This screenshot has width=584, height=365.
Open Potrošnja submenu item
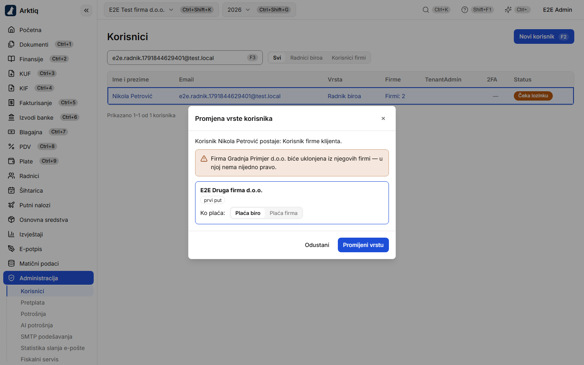point(33,314)
